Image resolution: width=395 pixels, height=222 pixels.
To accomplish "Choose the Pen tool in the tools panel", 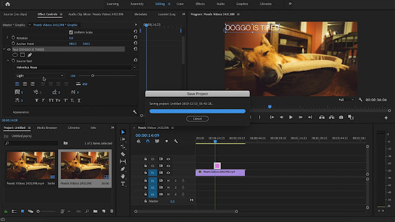I will coord(123,169).
